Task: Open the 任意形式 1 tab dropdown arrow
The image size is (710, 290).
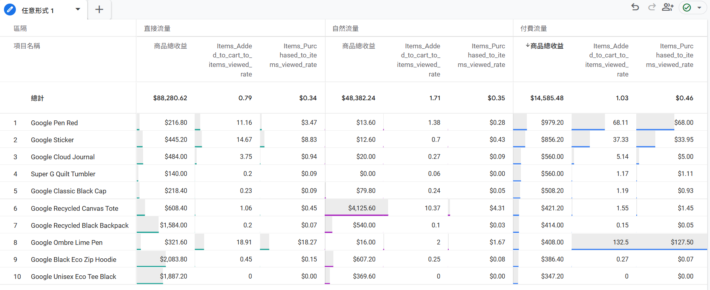Action: click(78, 9)
